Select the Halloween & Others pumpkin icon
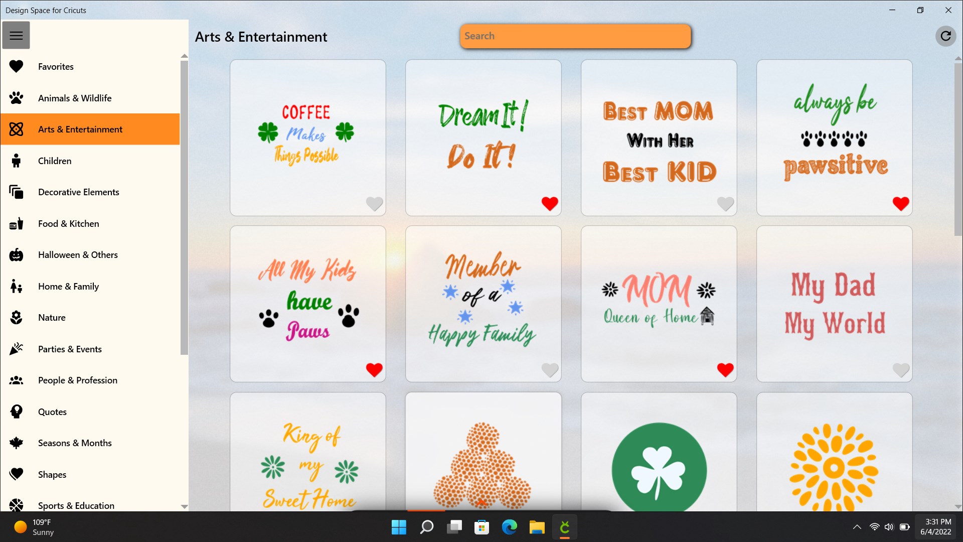 coord(16,254)
